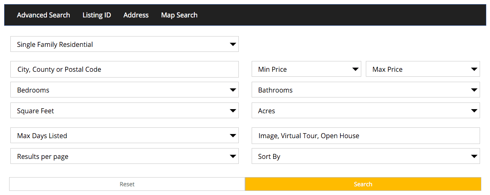Open the Square Feet dropdown
490x195 pixels.
[125, 110]
